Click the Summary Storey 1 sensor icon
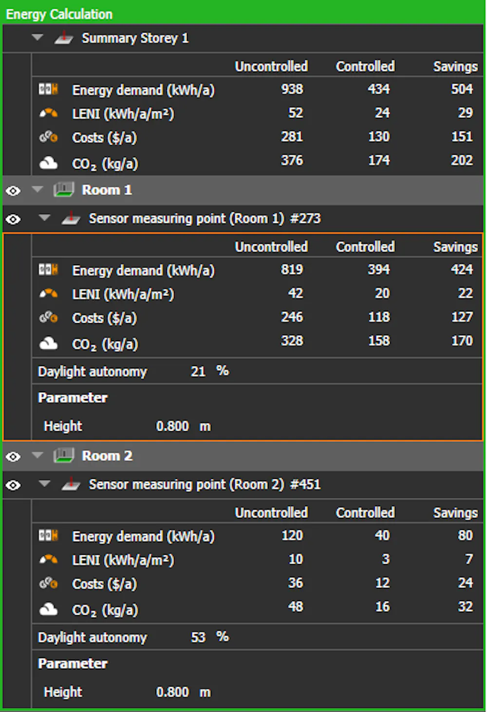Viewport: 487px width, 712px height. click(64, 38)
